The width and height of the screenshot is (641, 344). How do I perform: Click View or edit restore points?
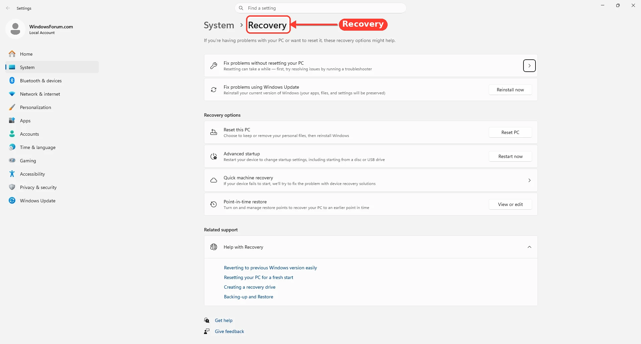(x=510, y=204)
